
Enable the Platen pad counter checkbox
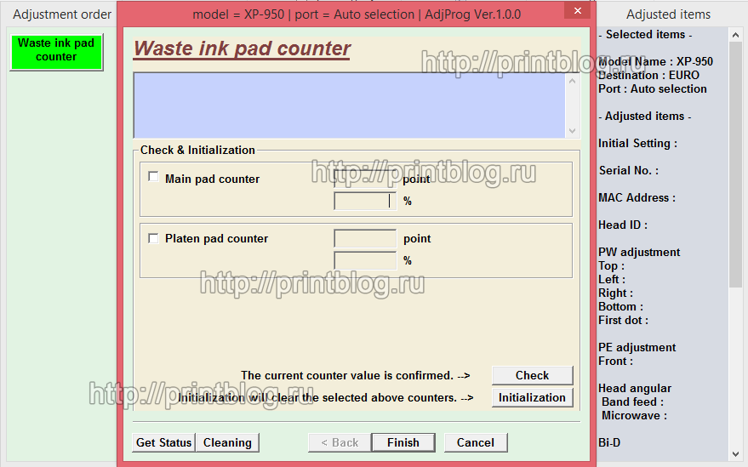tap(153, 238)
